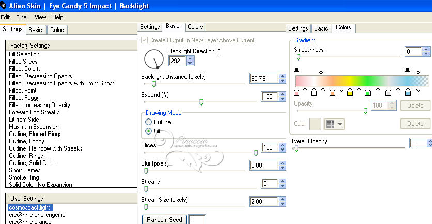Select Fill Selection preset

(x=24, y=54)
